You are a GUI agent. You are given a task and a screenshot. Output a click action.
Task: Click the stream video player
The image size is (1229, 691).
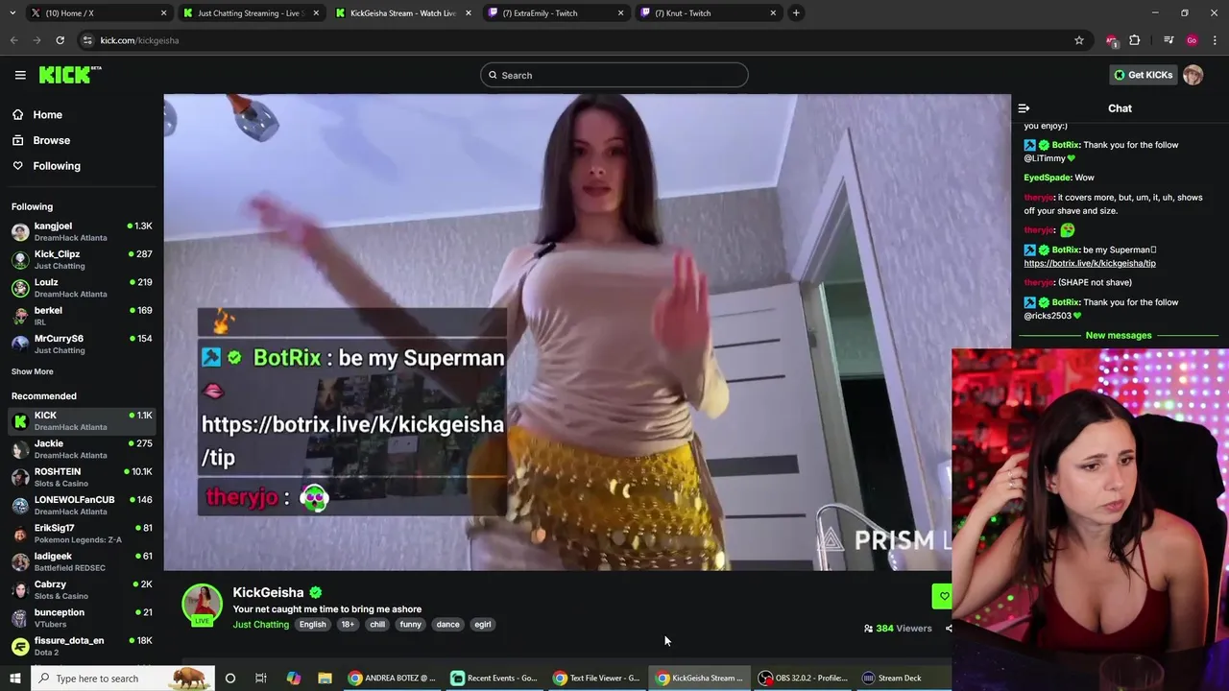click(587, 332)
